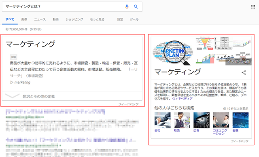Click the voice search microphone icon
Screen dimensions: 259x157
coord(127,7)
